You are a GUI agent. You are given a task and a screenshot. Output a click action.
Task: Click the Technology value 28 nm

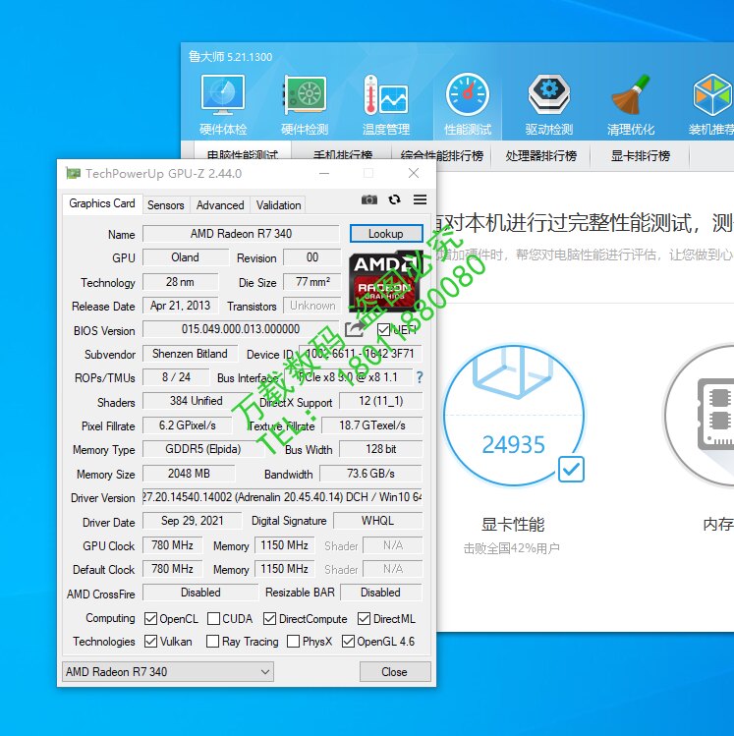[180, 282]
